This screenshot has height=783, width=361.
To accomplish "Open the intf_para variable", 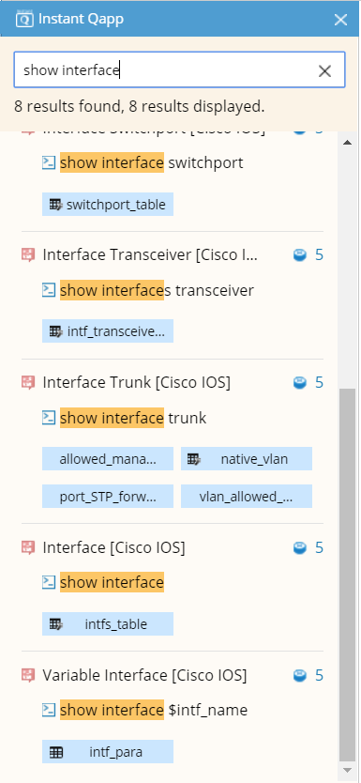I will click(108, 751).
